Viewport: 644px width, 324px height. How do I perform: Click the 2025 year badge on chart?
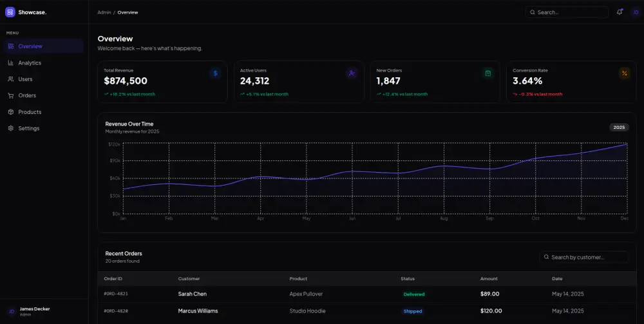tap(619, 128)
